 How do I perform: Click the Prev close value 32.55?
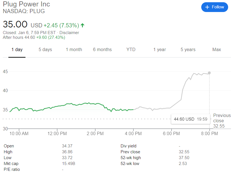click(x=184, y=152)
